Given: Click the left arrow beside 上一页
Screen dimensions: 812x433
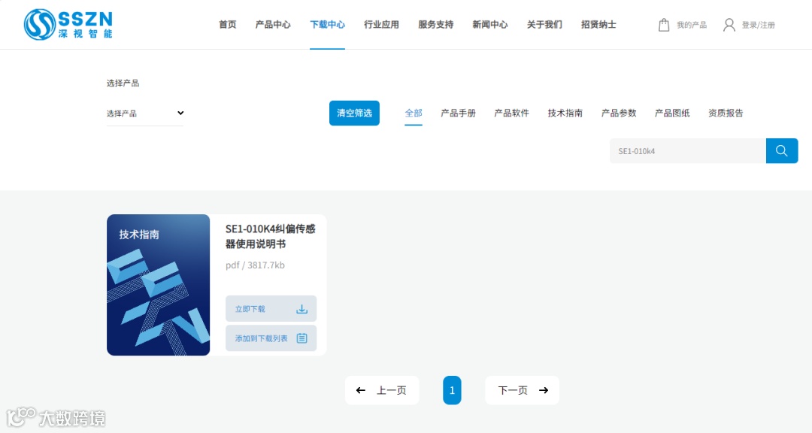Looking at the screenshot, I should tap(361, 391).
